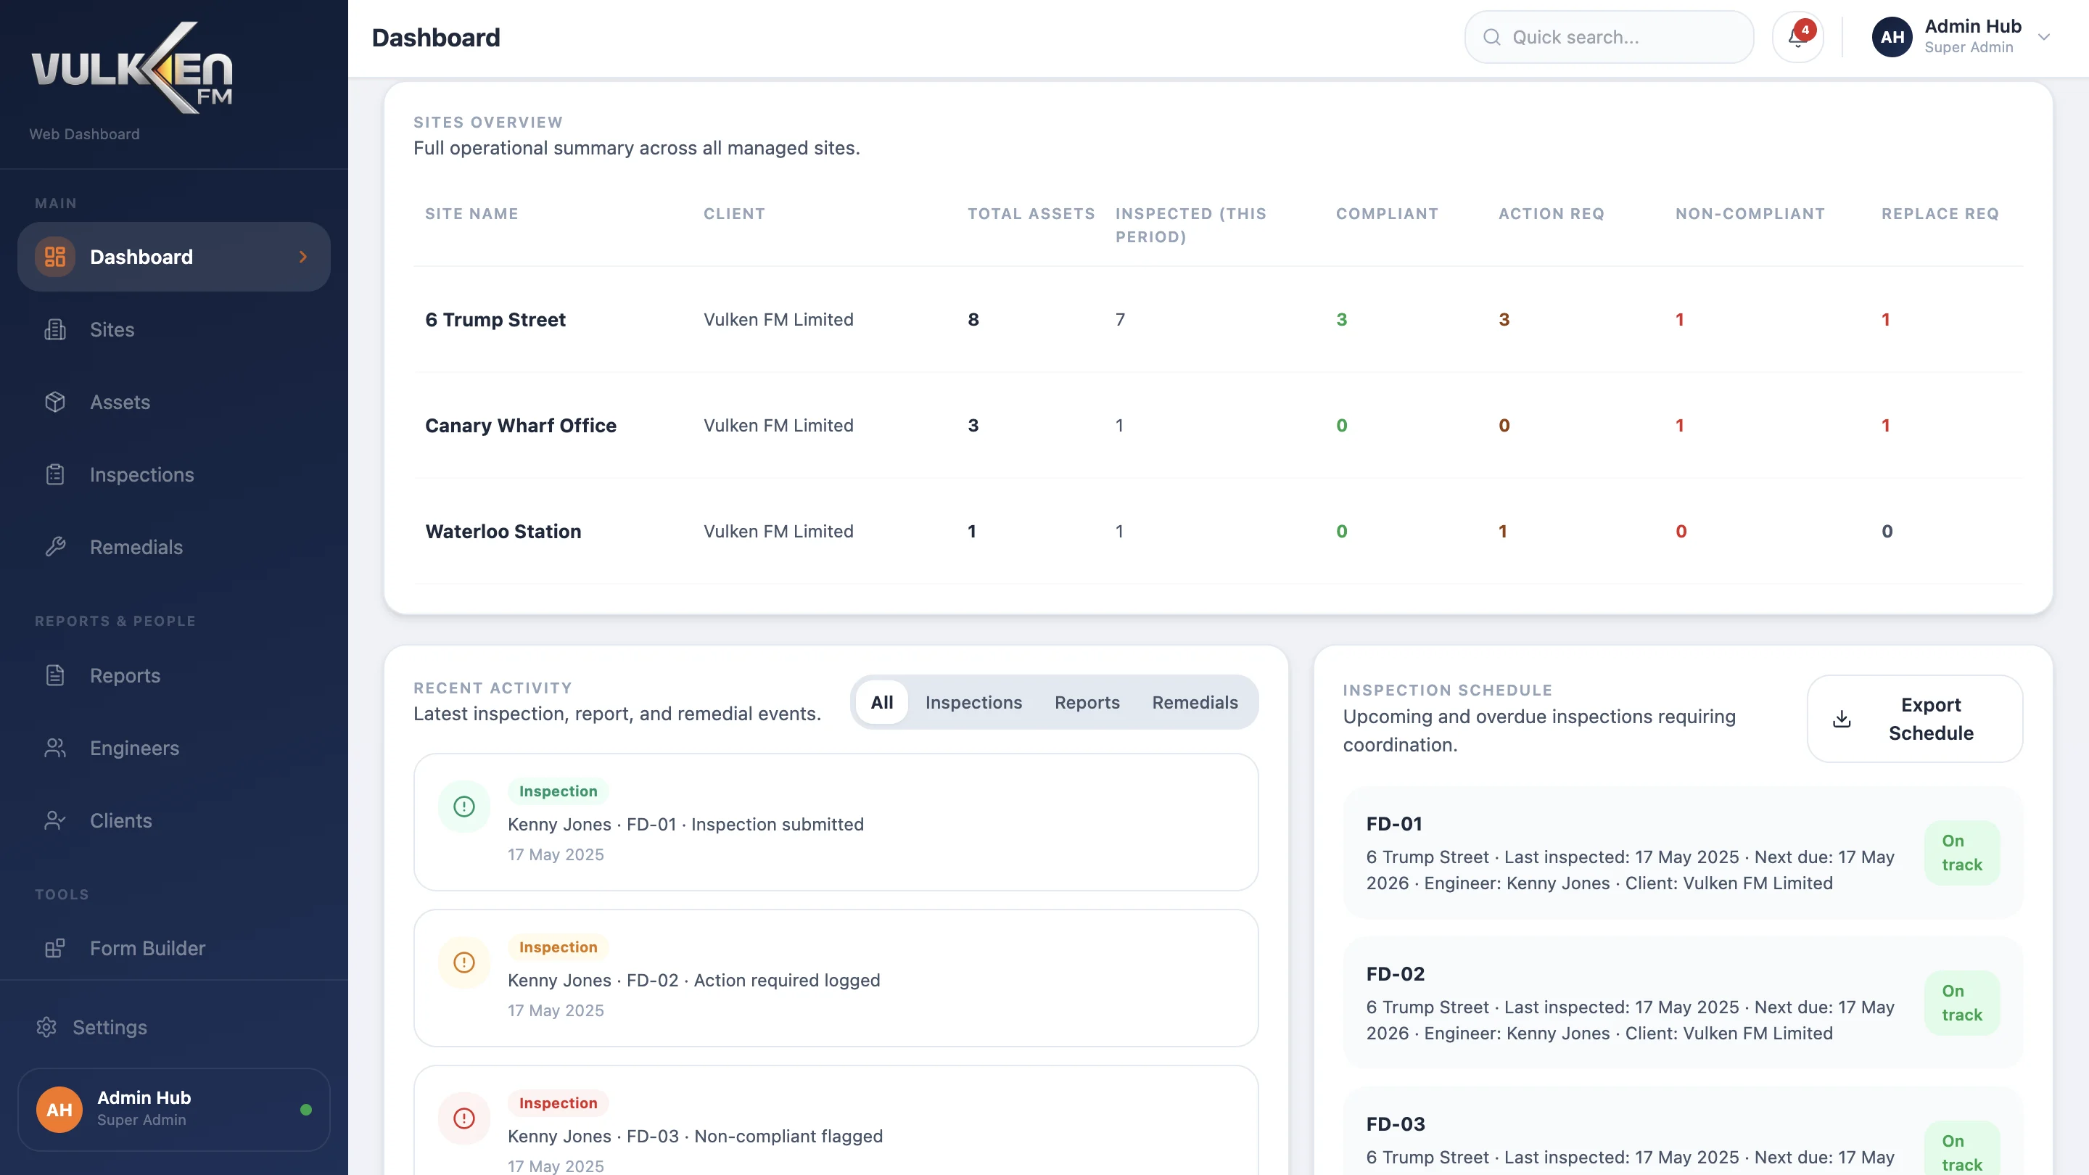This screenshot has width=2089, height=1175.
Task: Select the Assets icon in sidebar
Action: tap(54, 401)
